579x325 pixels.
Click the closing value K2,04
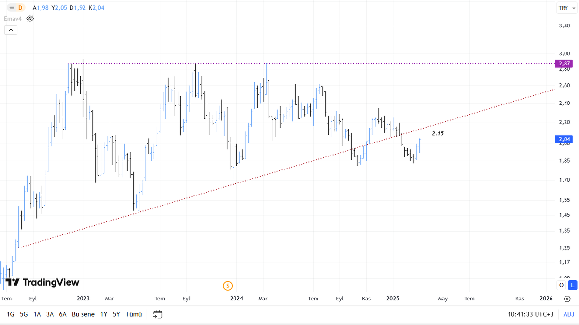tap(96, 8)
